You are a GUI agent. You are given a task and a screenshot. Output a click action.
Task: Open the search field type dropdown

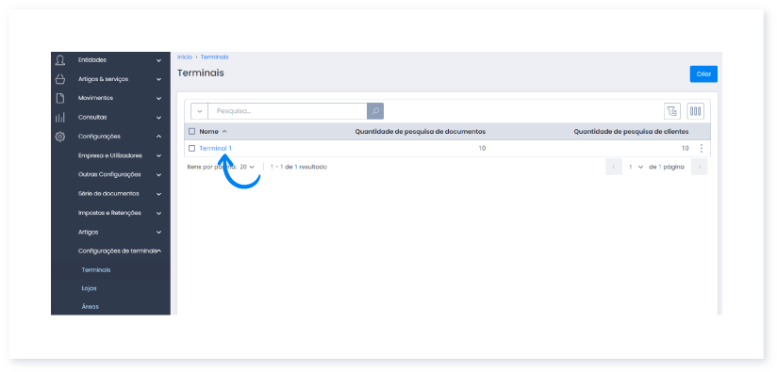200,111
